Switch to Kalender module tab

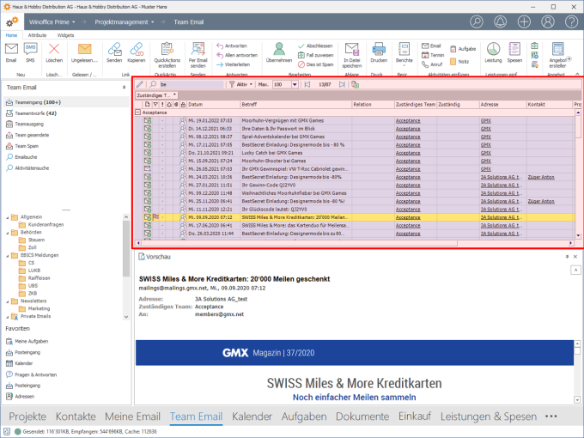pos(252,417)
